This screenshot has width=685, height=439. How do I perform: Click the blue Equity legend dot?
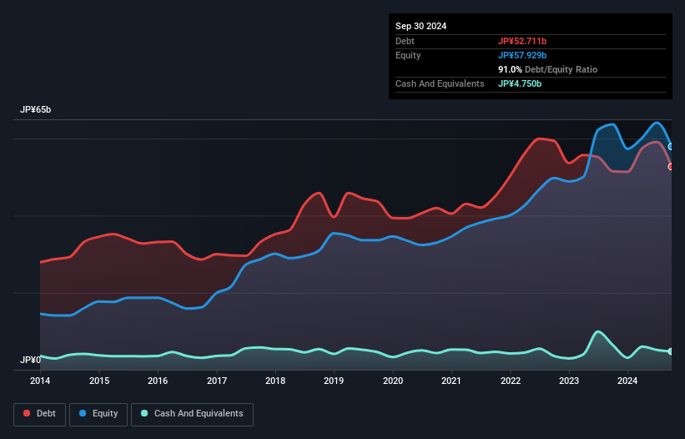pos(83,413)
